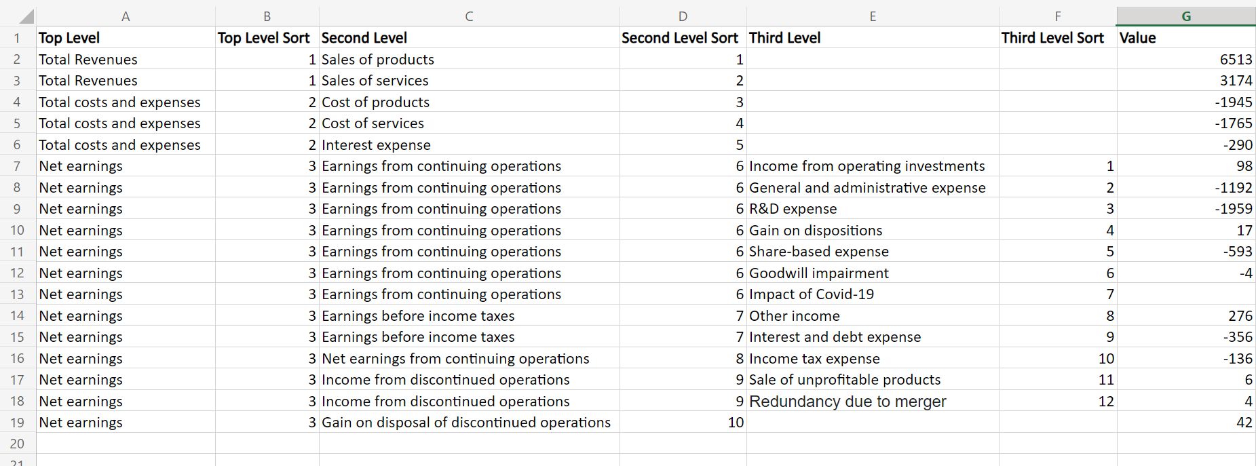Select the row 7 header
The width and height of the screenshot is (1256, 466).
click(x=17, y=166)
